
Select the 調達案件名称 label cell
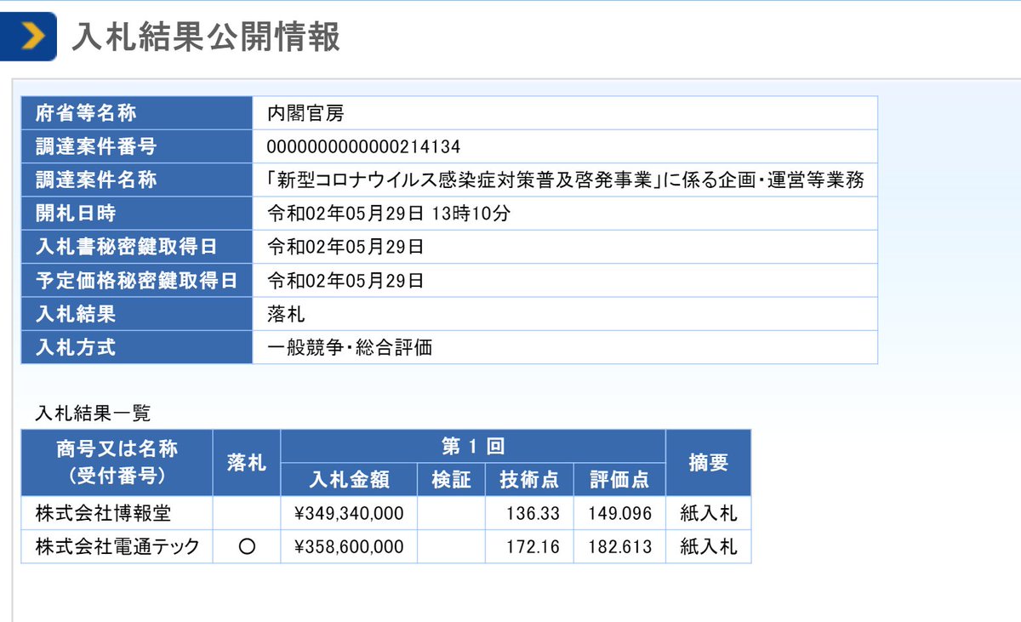click(136, 180)
